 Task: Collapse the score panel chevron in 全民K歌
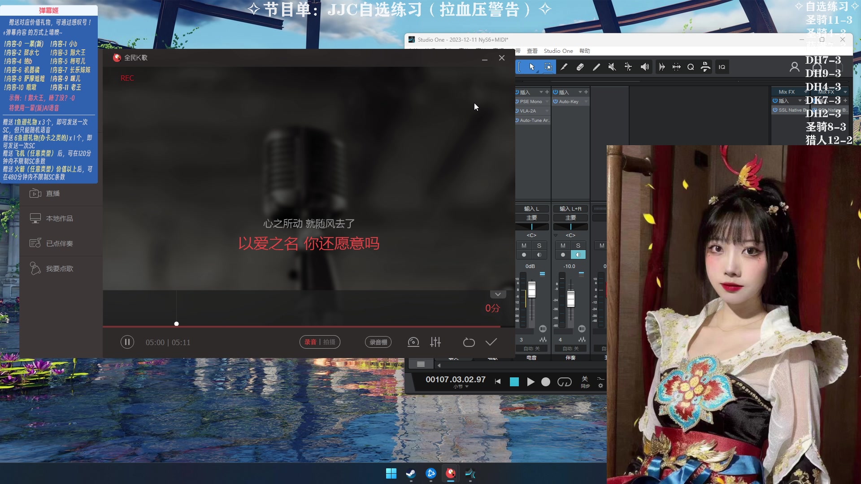click(498, 294)
